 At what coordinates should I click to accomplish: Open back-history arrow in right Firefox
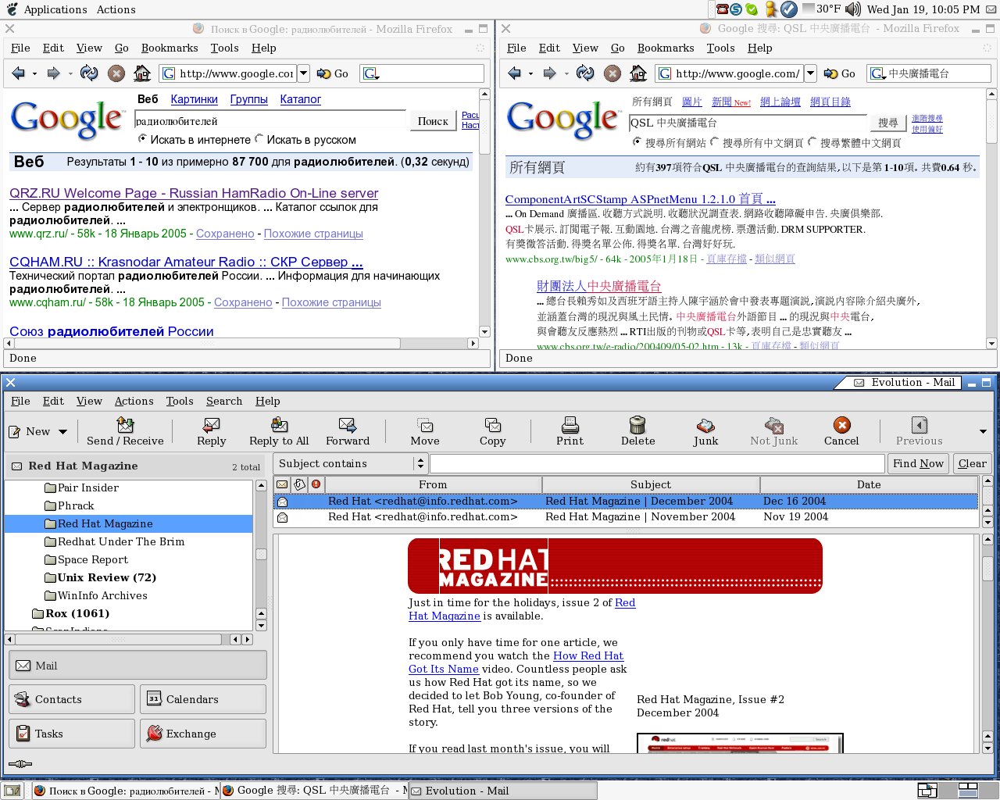[530, 74]
